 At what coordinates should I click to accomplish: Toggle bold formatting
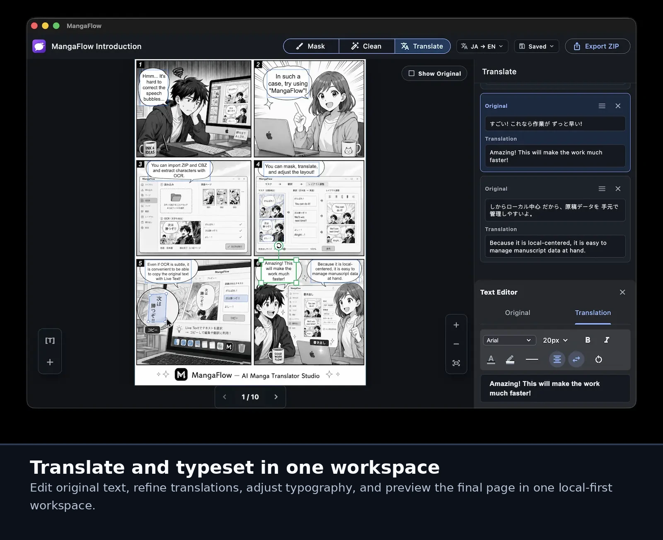tap(588, 340)
